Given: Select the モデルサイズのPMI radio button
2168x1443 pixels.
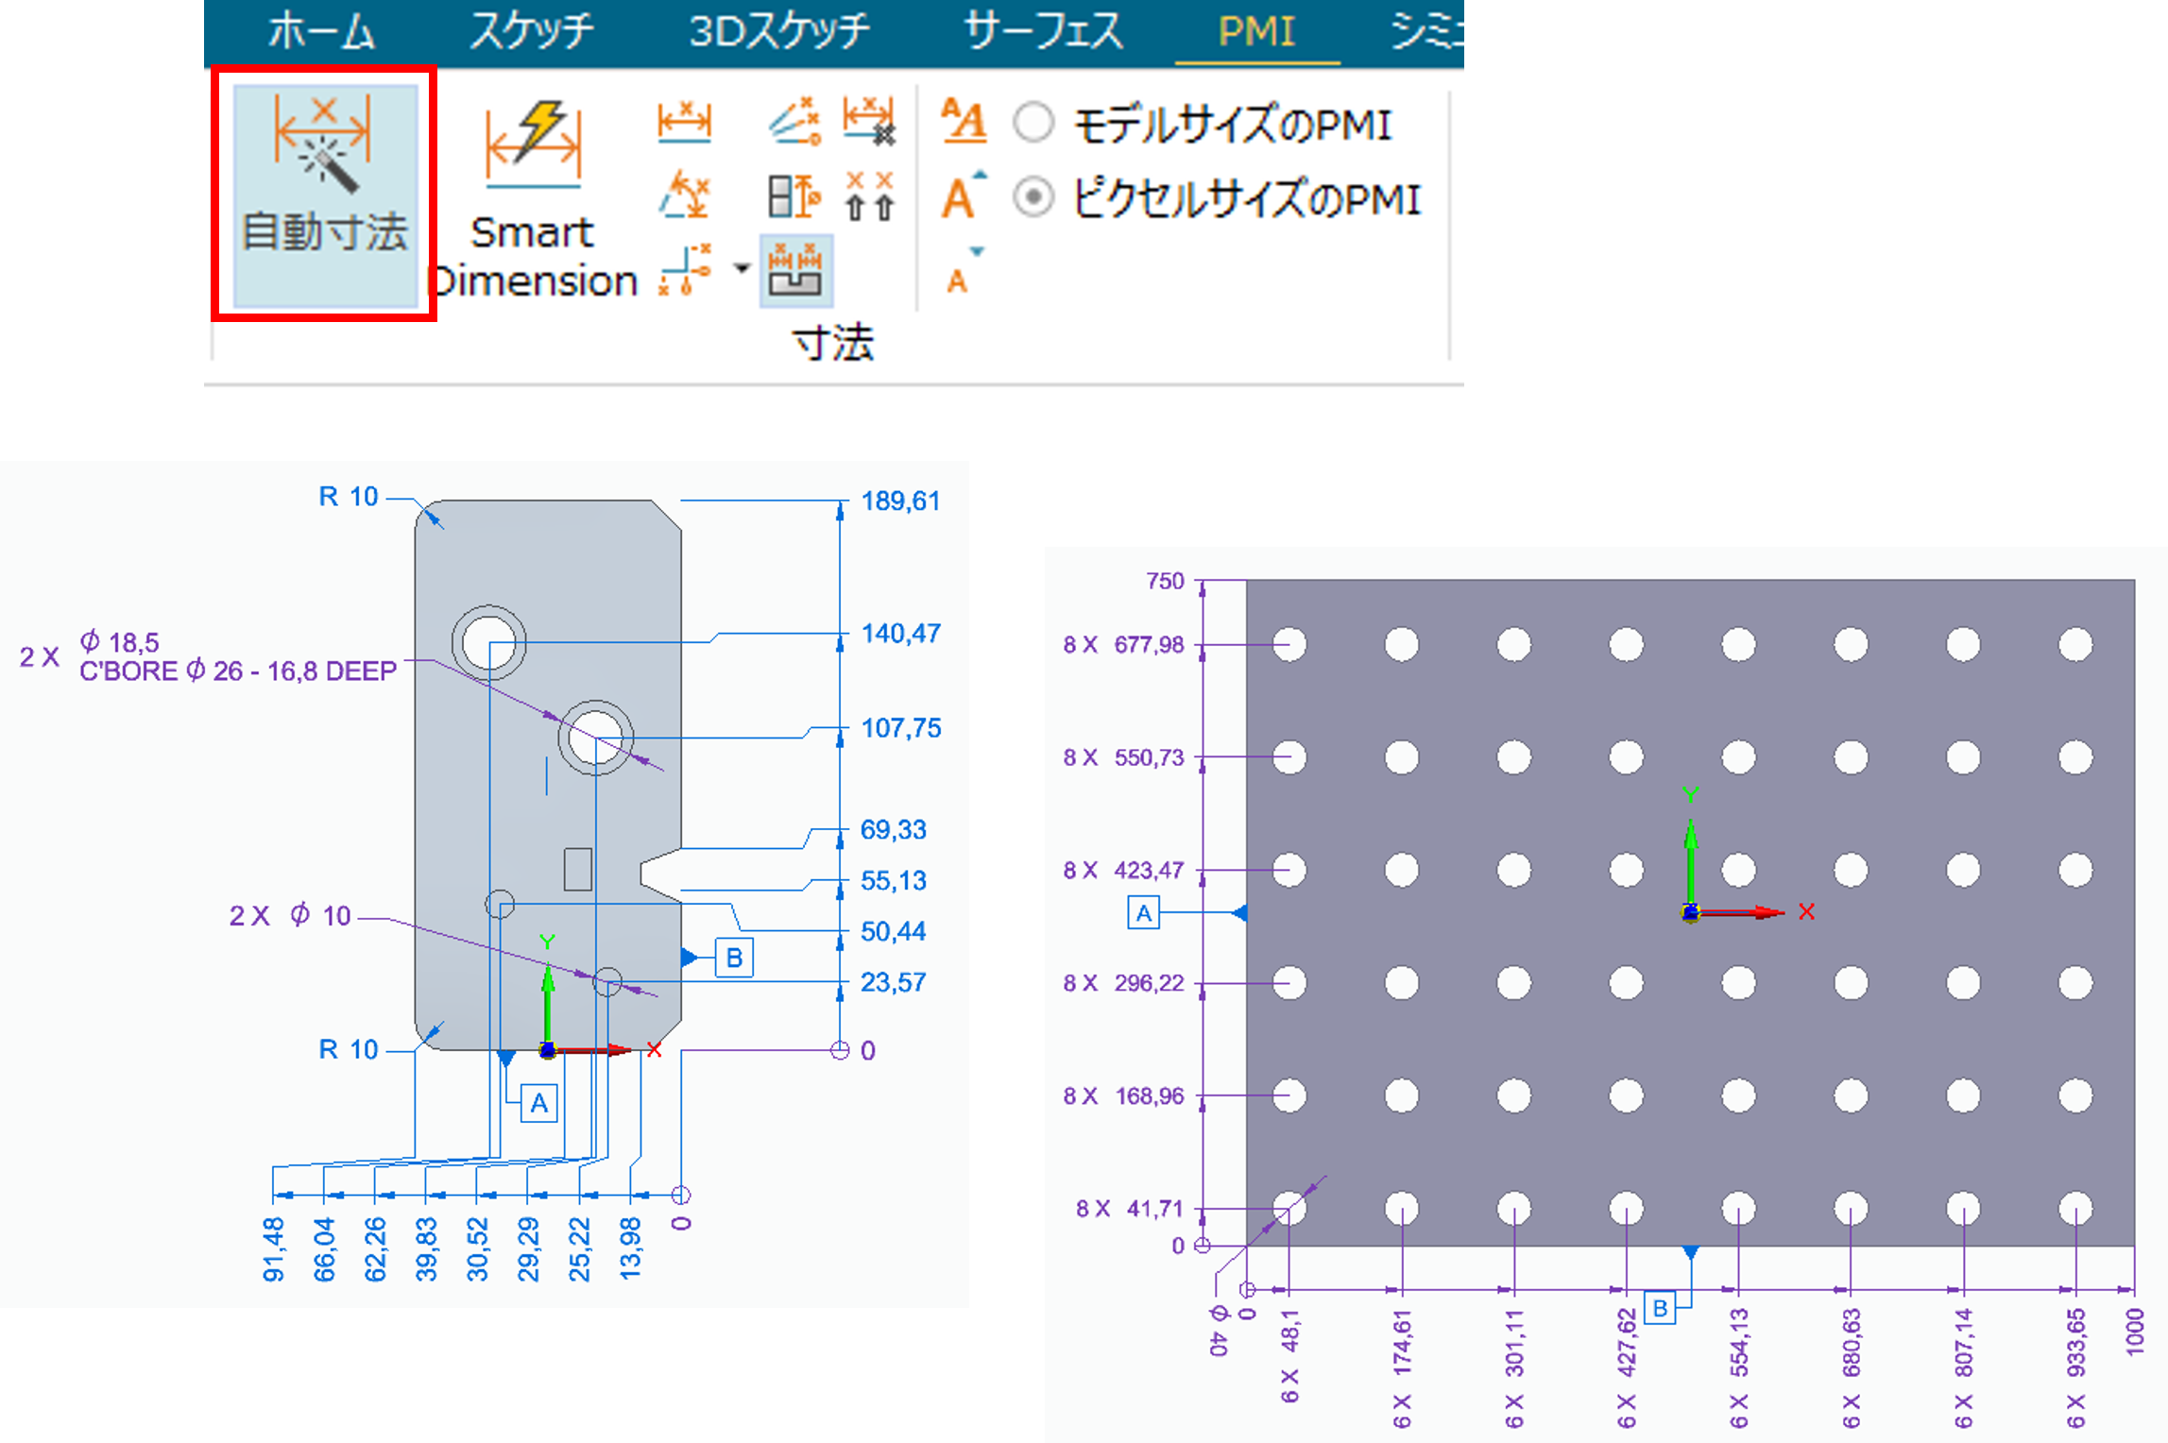Looking at the screenshot, I should tap(1033, 123).
